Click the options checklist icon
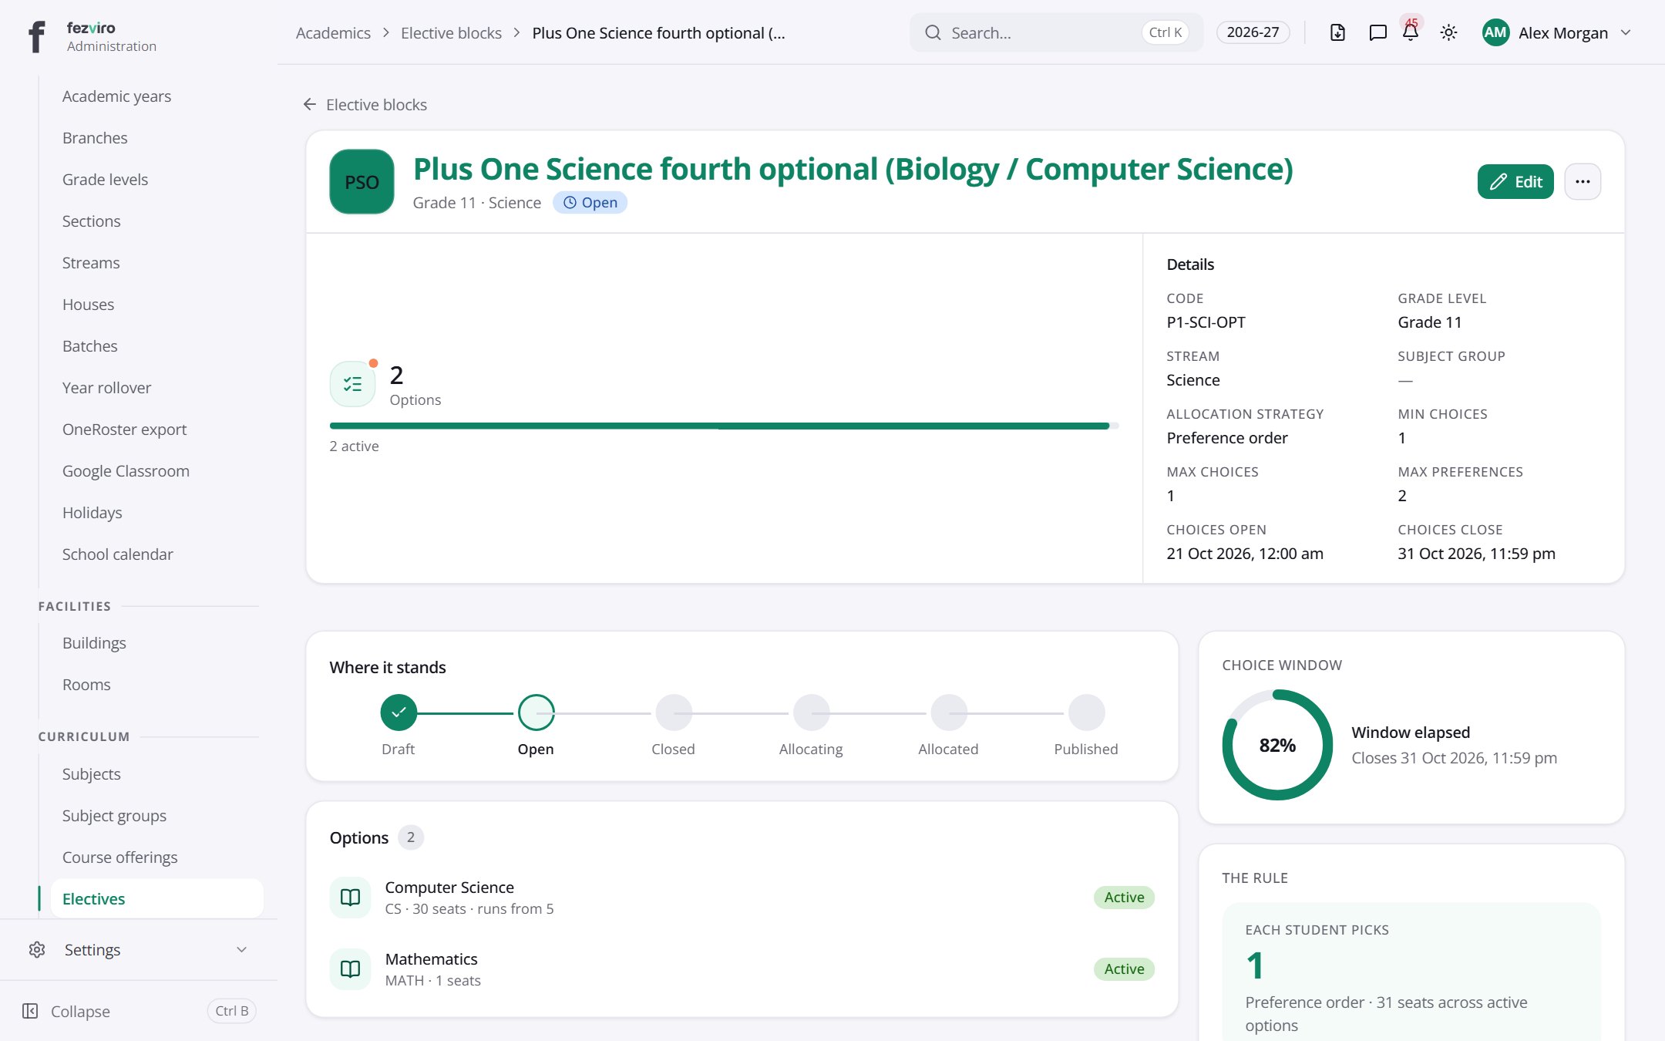The image size is (1665, 1041). (352, 384)
